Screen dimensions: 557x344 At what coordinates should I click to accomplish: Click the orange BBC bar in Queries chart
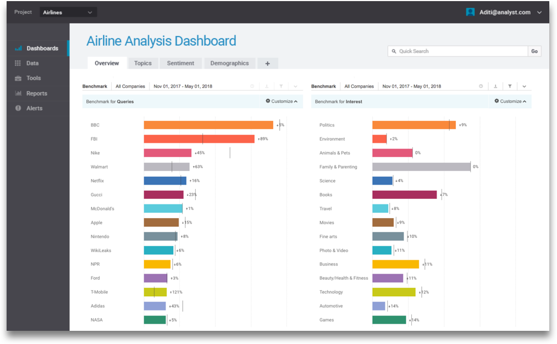(x=208, y=125)
